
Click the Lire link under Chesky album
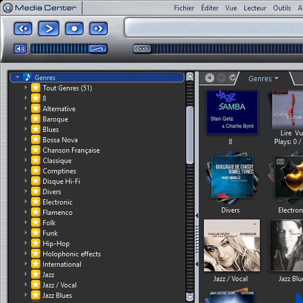286,133
